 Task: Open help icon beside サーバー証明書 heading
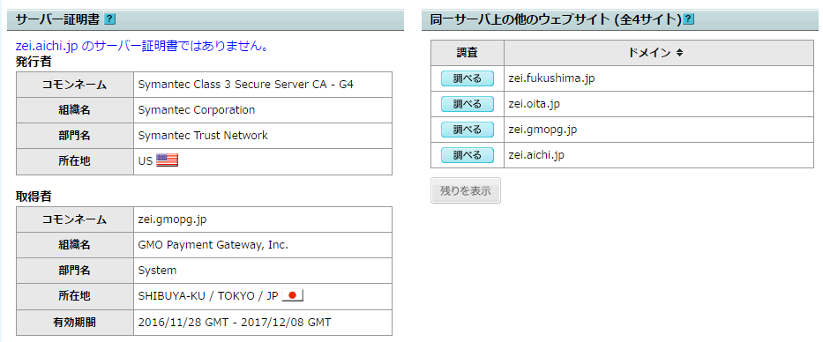click(109, 19)
